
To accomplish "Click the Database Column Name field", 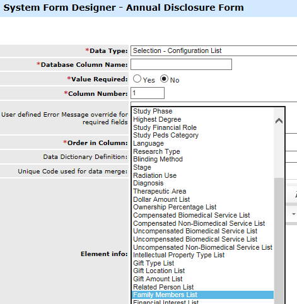I will click(181, 64).
